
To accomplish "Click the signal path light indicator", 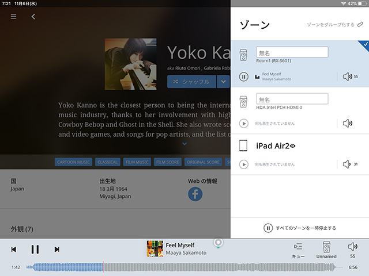I will 218,243.
